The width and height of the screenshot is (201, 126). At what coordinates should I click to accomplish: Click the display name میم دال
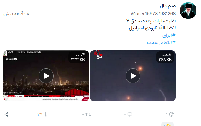coord(168,6)
